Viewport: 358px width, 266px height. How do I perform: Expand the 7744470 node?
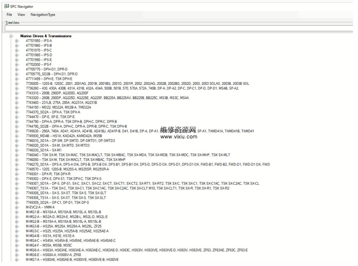(16, 117)
